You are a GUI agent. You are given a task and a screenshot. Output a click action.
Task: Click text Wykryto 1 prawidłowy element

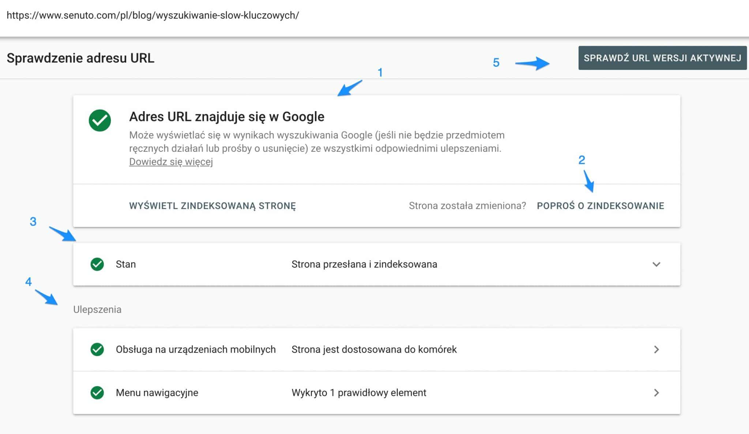tap(359, 393)
